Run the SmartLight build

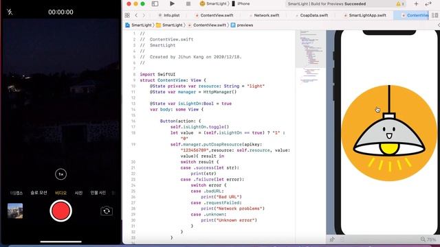tap(172, 3)
